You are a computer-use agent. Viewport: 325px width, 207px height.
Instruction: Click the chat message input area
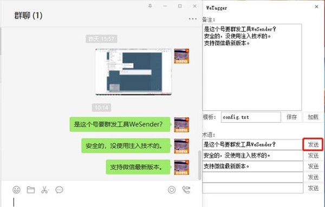coord(102,202)
